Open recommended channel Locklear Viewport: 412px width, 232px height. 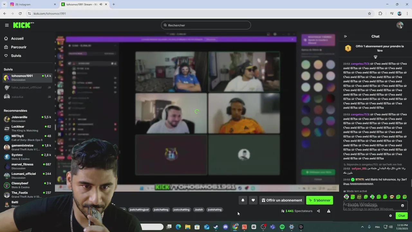pos(27,128)
